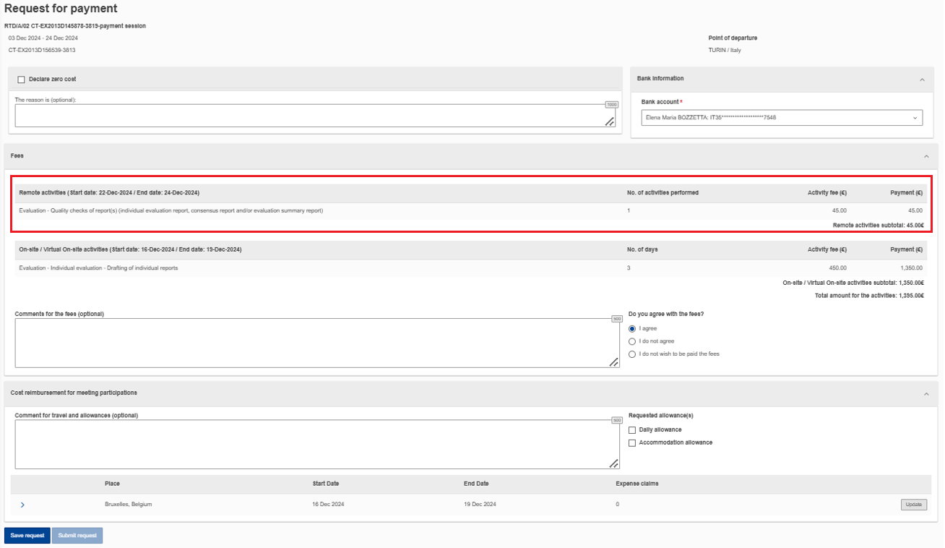Click the On-site activities subtotal: 1,350.00€

pyautogui.click(x=853, y=283)
